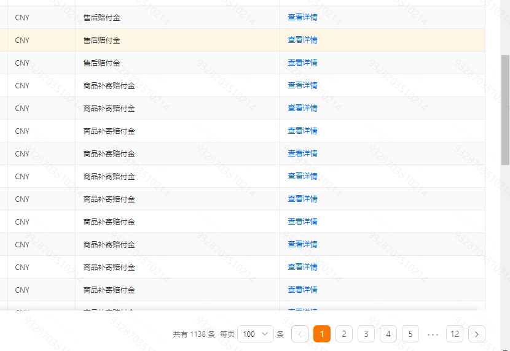Viewport: 510px width, 351px height.
Task: Open page 5 of results
Action: point(410,334)
